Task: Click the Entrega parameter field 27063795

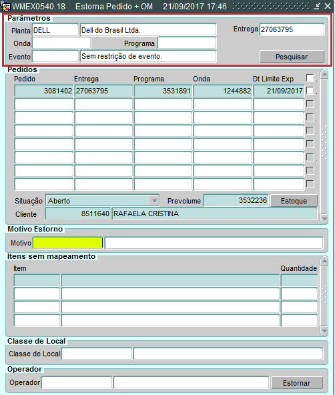Action: coord(292,29)
